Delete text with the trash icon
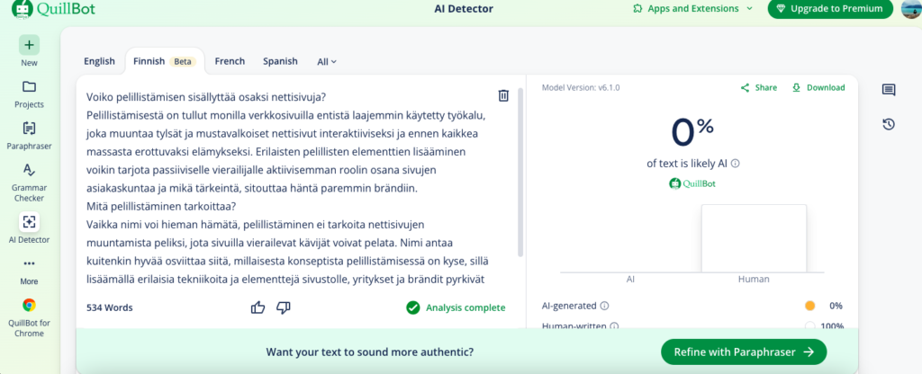922x374 pixels. (x=503, y=96)
